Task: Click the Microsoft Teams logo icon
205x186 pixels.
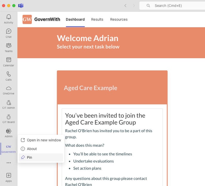Action: (x=21, y=6)
